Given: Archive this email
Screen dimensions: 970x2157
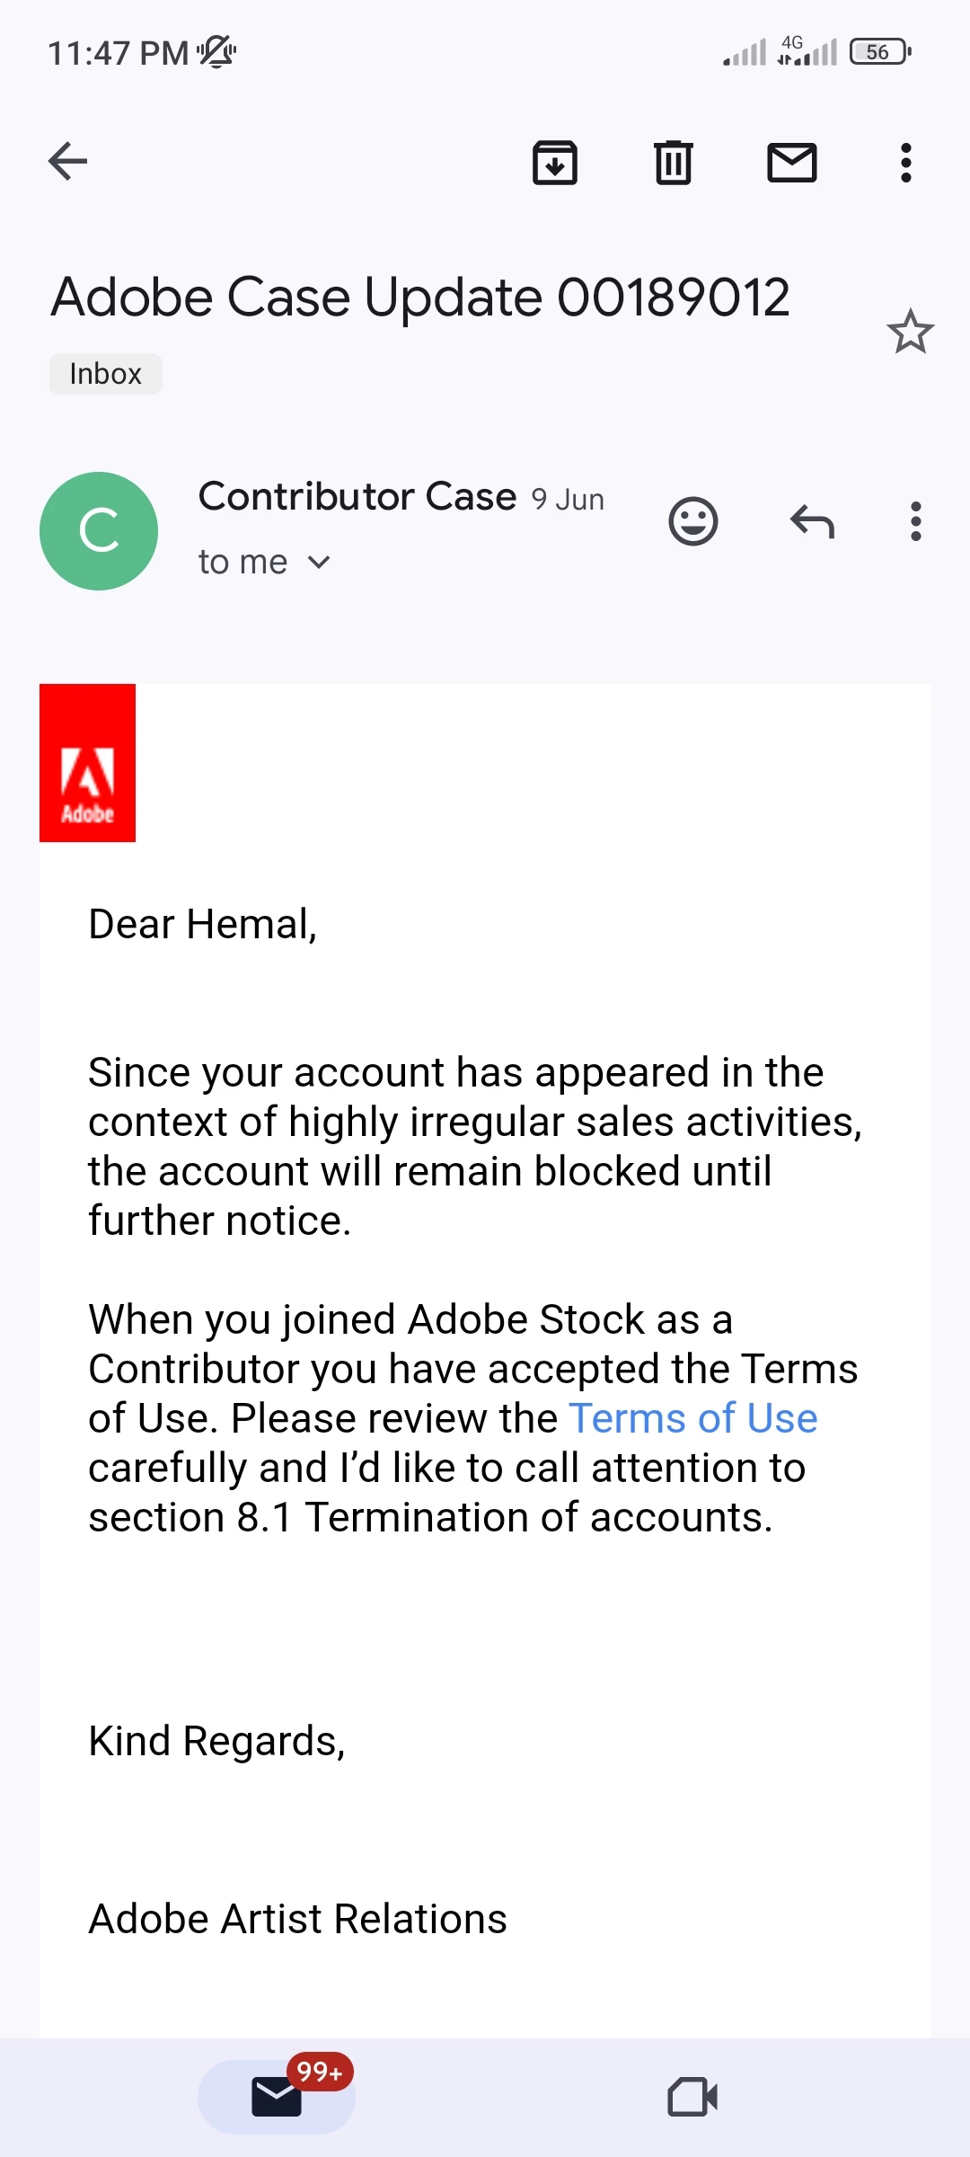Looking at the screenshot, I should pos(555,163).
